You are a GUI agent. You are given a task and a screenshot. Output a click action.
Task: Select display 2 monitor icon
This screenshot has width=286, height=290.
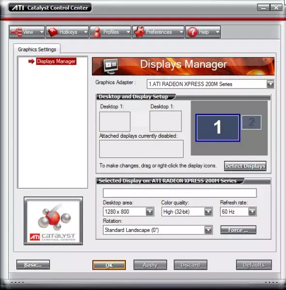251,122
